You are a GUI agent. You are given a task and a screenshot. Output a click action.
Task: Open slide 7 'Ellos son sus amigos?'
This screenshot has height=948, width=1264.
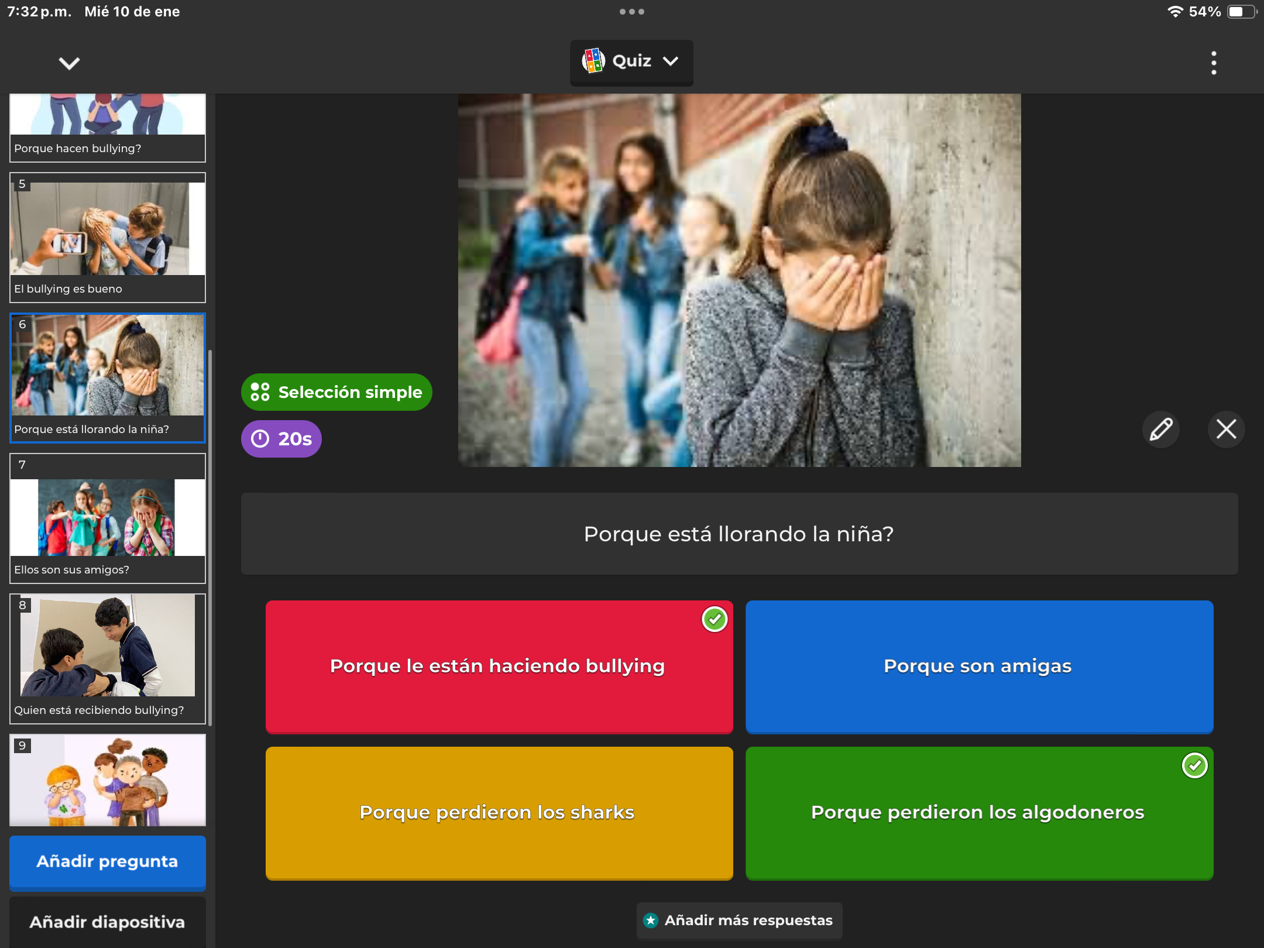pos(108,518)
